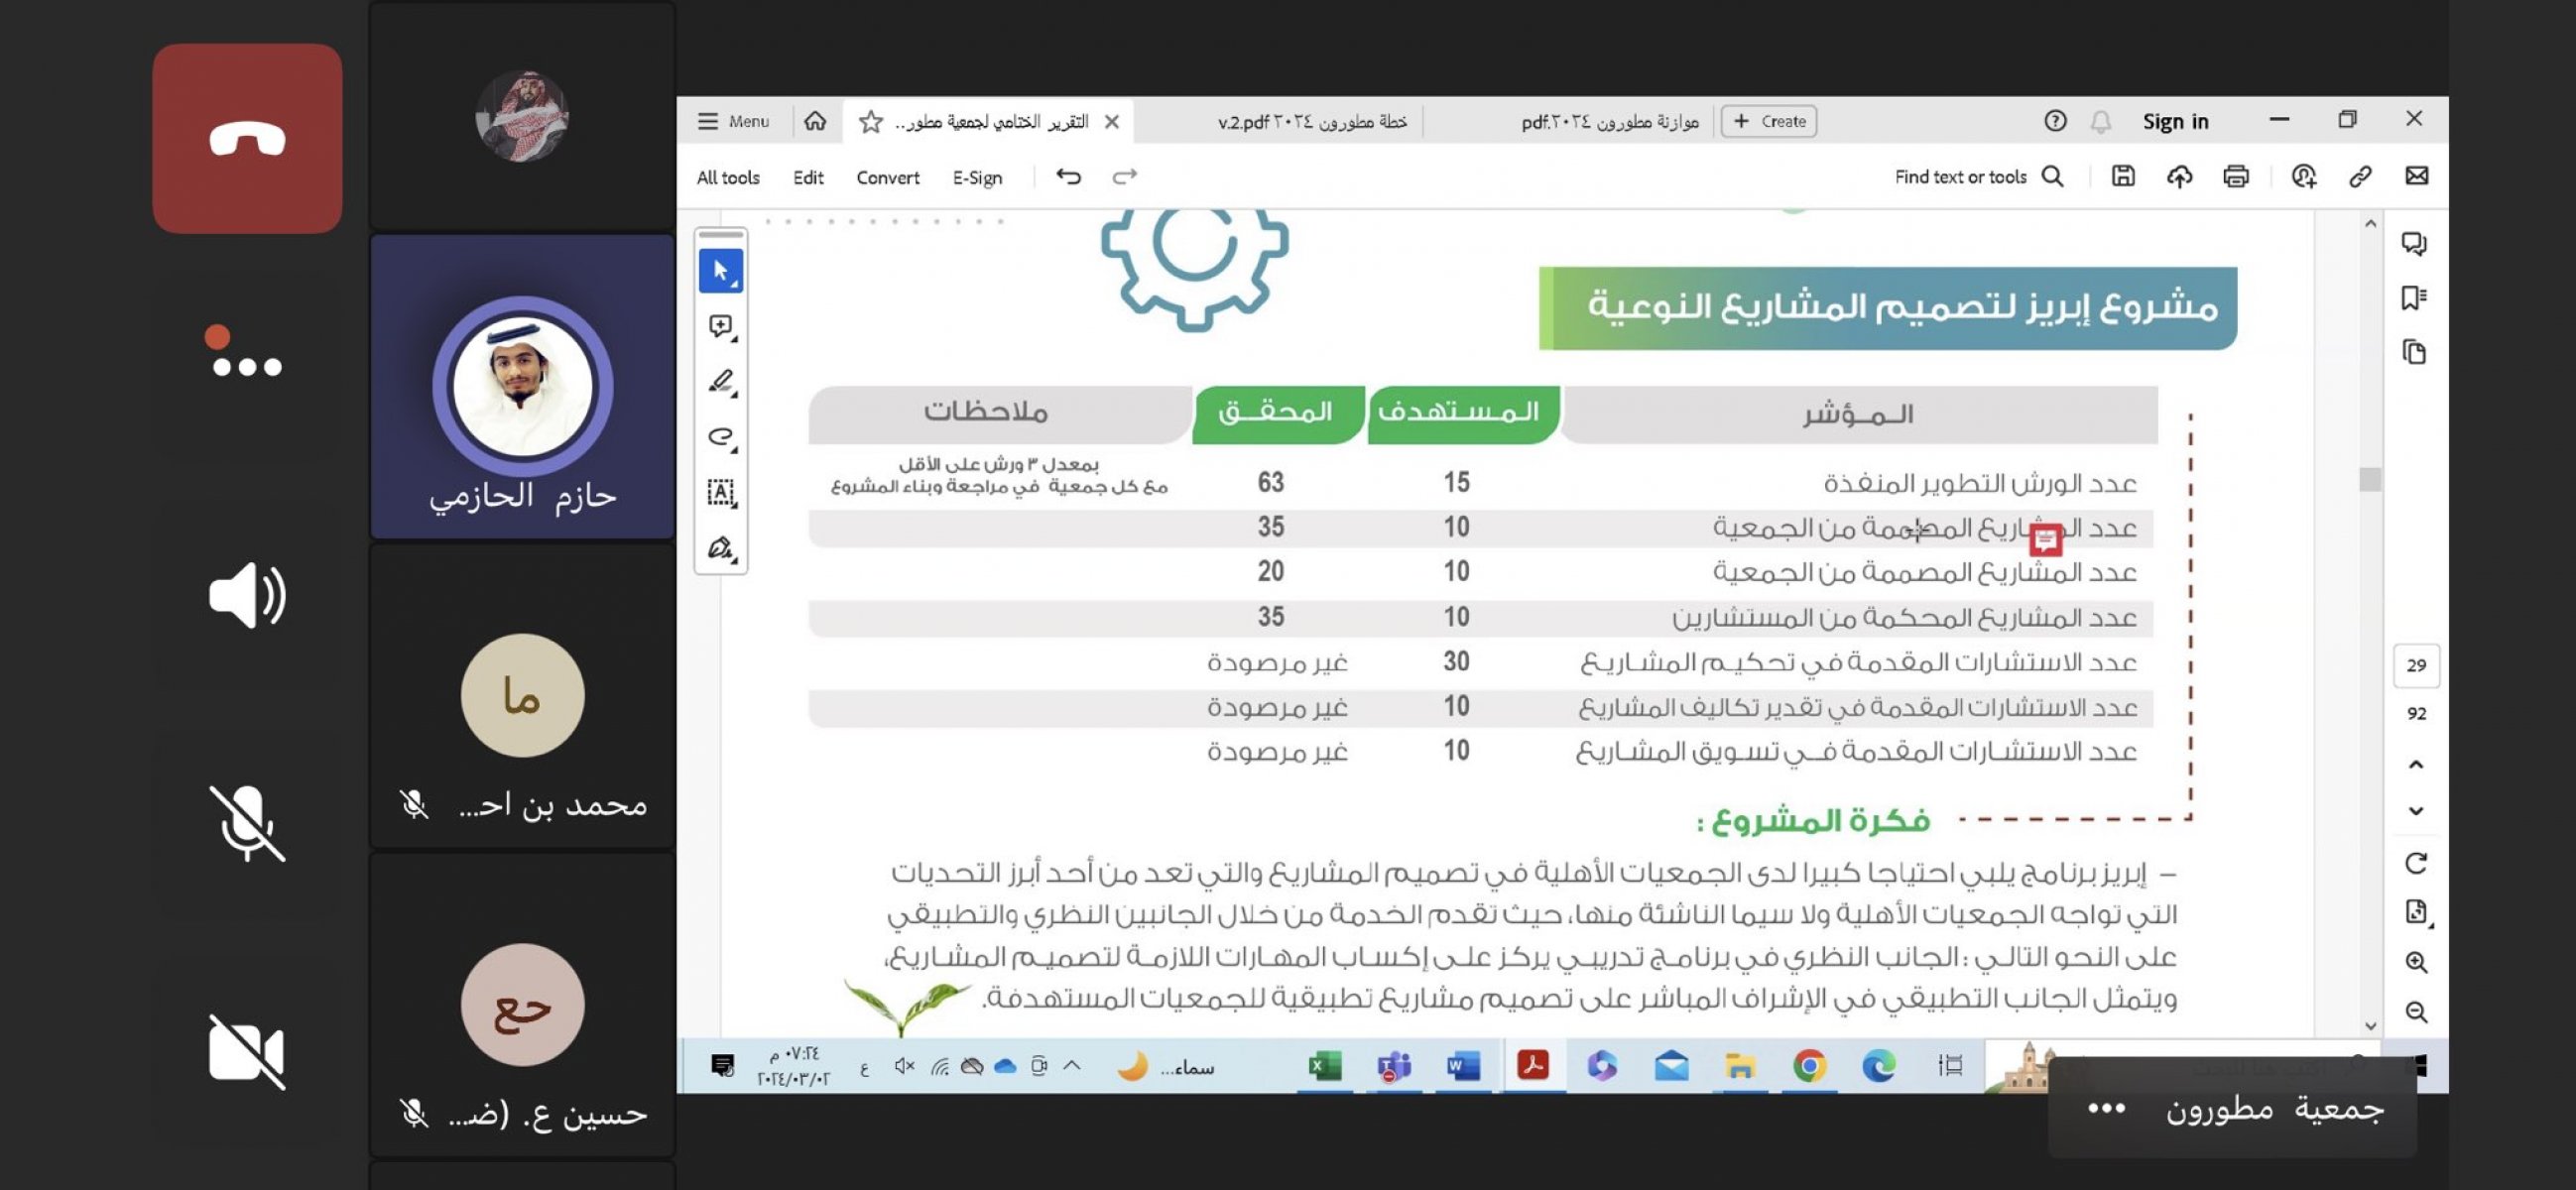Undo the last action
This screenshot has width=2576, height=1190.
click(x=1068, y=177)
